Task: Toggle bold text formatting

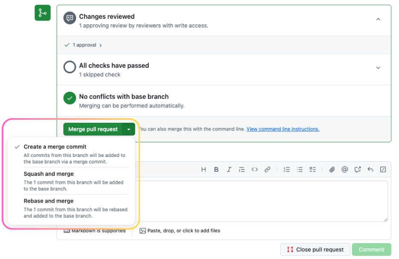Action: coord(217,169)
